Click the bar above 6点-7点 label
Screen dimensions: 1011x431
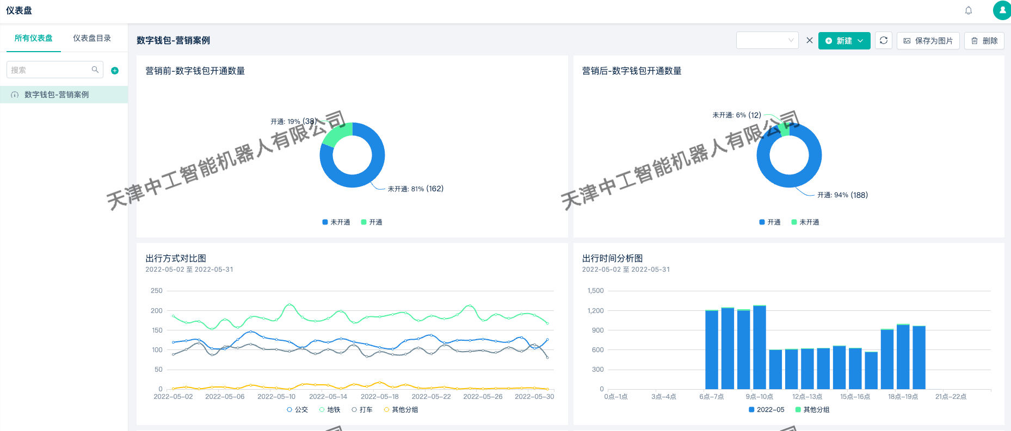coord(712,350)
